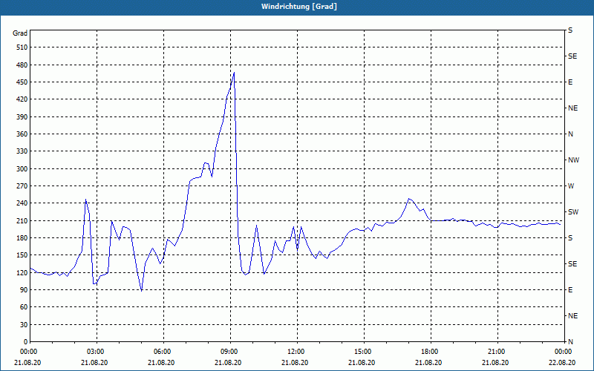Click the blue line's lowest dip near 05:00

[141, 291]
